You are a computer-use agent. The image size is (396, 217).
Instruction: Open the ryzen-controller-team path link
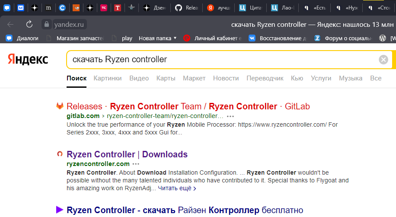(x=165, y=116)
